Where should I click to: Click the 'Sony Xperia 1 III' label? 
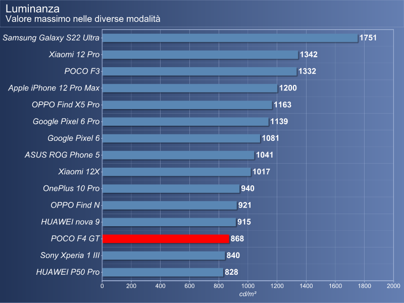[x=70, y=256]
